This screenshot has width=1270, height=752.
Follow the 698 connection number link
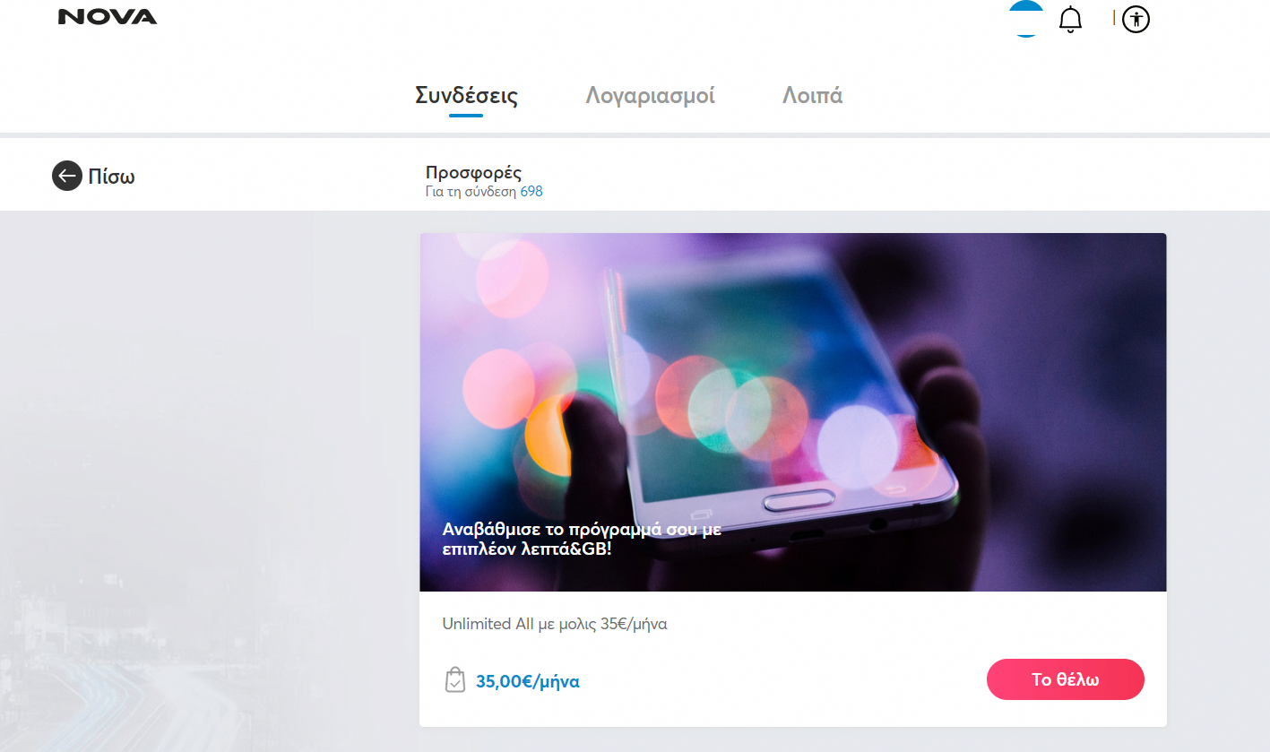(x=531, y=192)
